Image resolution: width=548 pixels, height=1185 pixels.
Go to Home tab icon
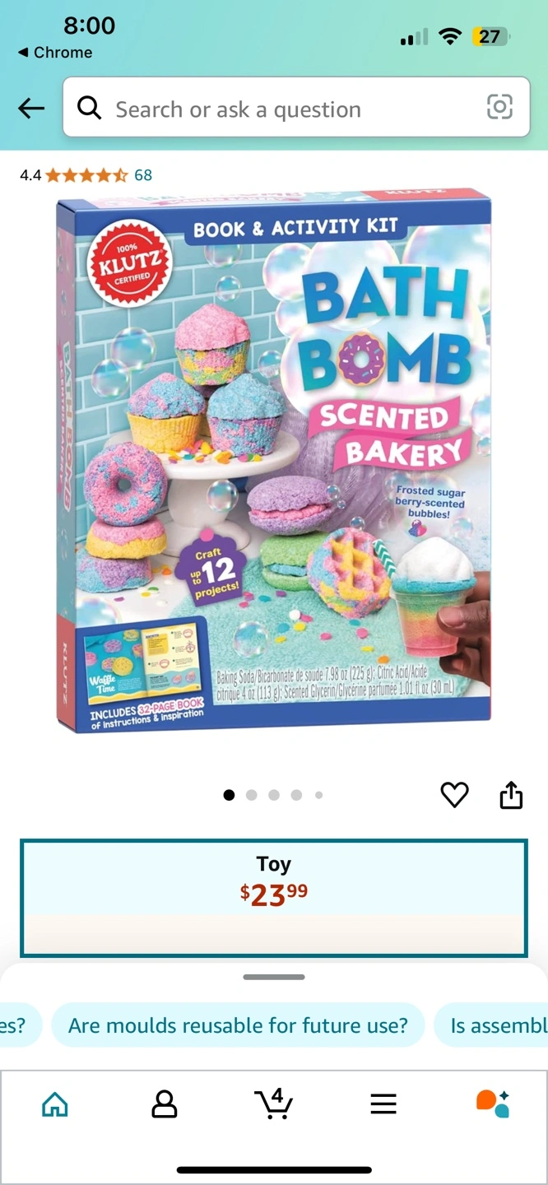click(55, 1104)
